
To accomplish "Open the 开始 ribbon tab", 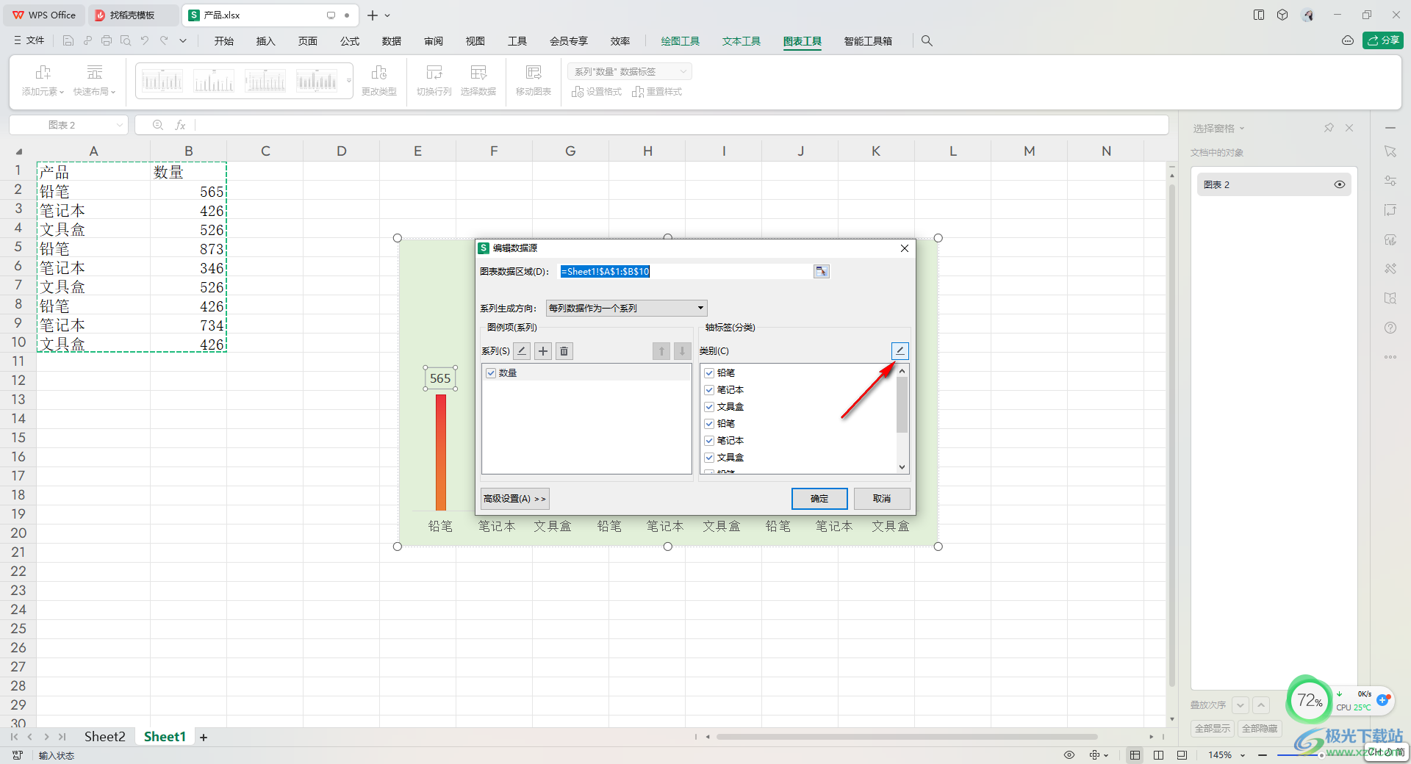I will pos(224,41).
